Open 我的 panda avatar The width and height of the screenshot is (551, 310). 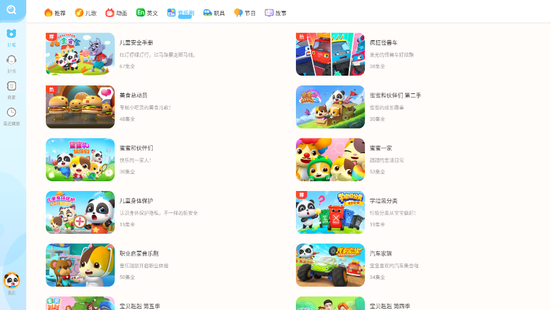pyautogui.click(x=12, y=281)
